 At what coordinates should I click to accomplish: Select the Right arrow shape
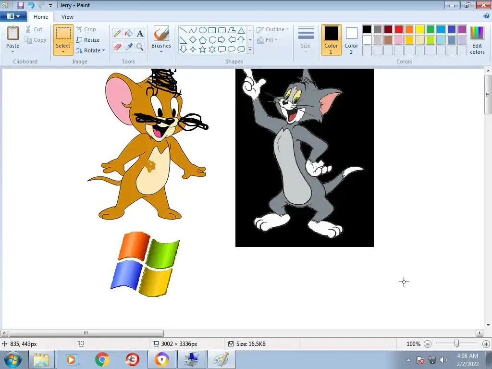click(222, 40)
